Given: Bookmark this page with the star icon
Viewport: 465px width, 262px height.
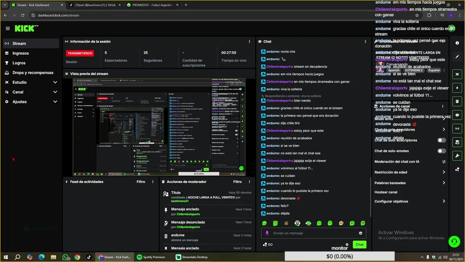Looking at the screenshot, I should point(417,15).
